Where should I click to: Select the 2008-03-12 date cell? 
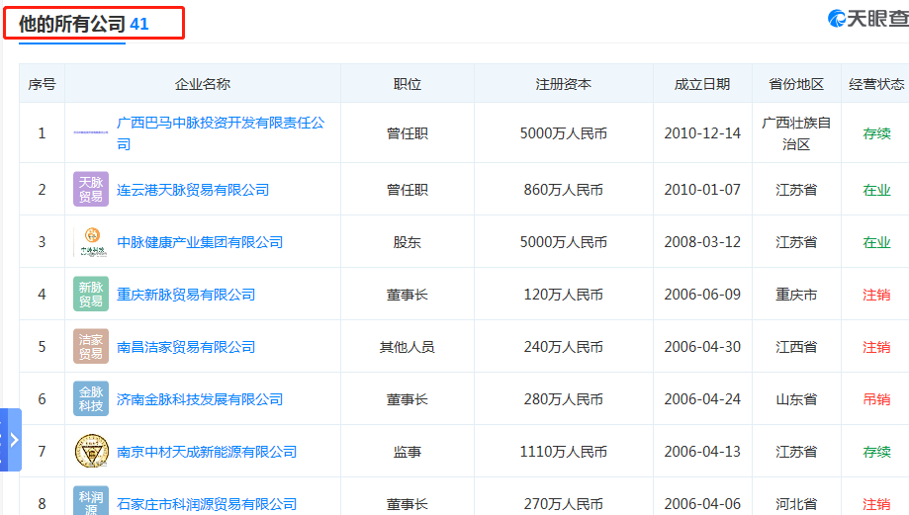[x=702, y=242]
